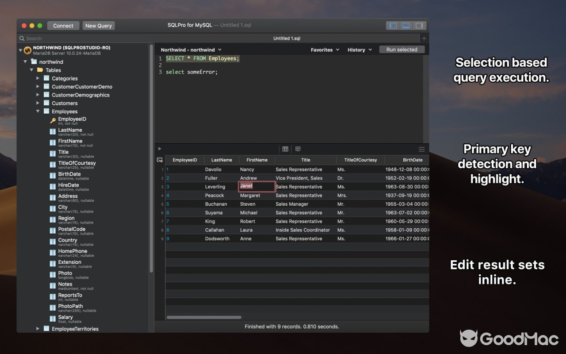Click the Categories table icon
566x354 pixels.
click(46, 78)
